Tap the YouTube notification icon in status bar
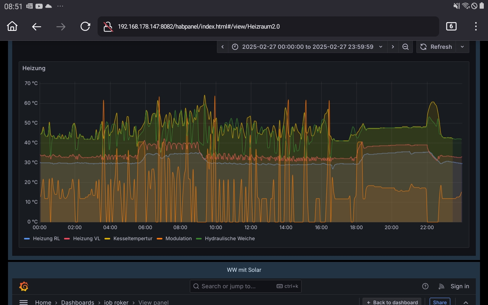Viewport: 488px width, 305px height. (39, 6)
